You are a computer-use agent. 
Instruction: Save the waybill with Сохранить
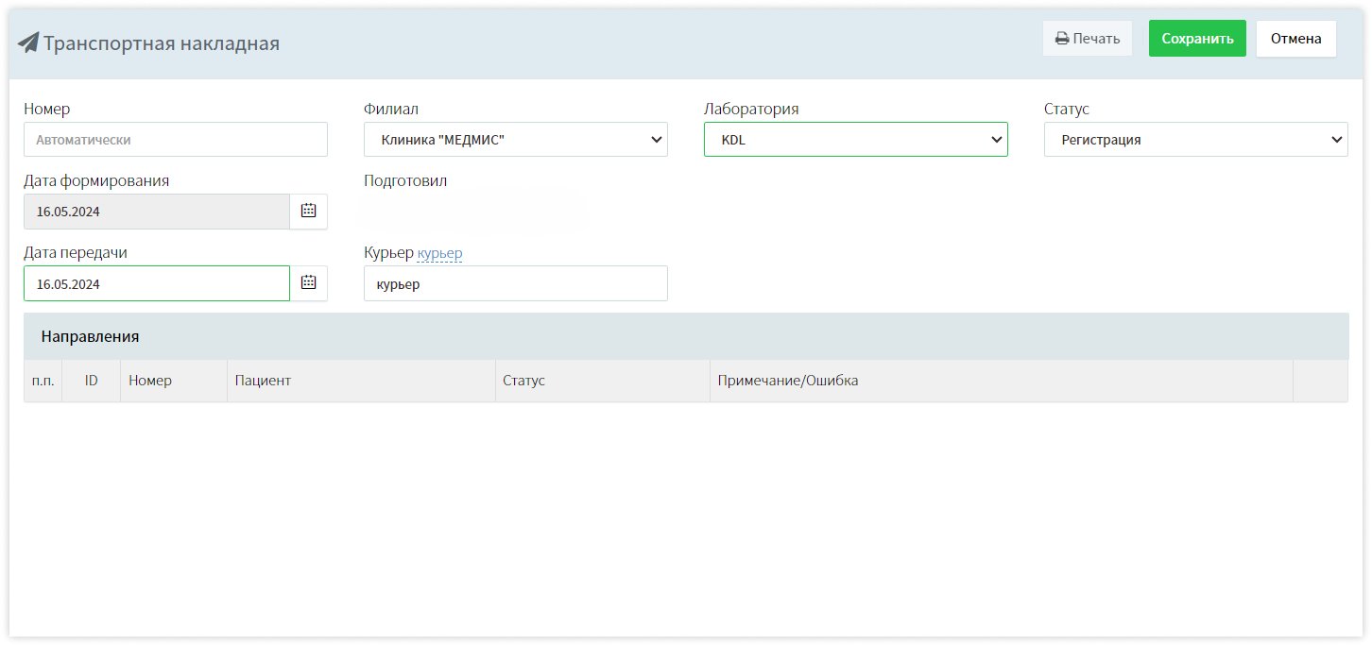(1197, 39)
